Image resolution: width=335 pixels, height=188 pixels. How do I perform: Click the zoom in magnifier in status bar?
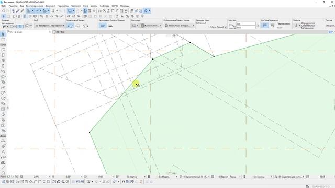click(16, 177)
